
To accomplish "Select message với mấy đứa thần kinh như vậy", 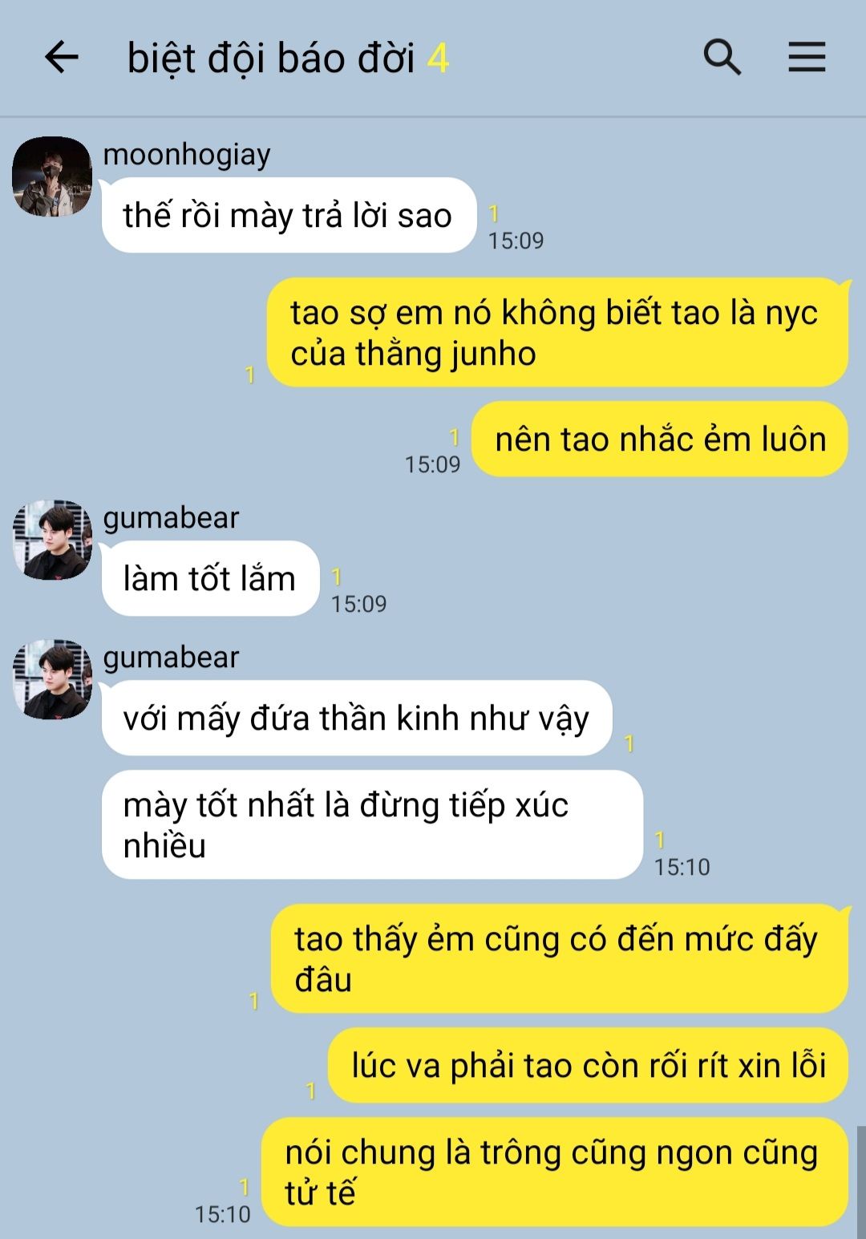I will click(x=357, y=718).
